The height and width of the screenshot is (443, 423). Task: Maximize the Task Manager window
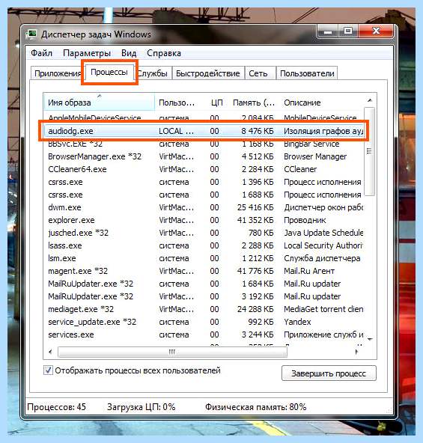[x=348, y=31]
